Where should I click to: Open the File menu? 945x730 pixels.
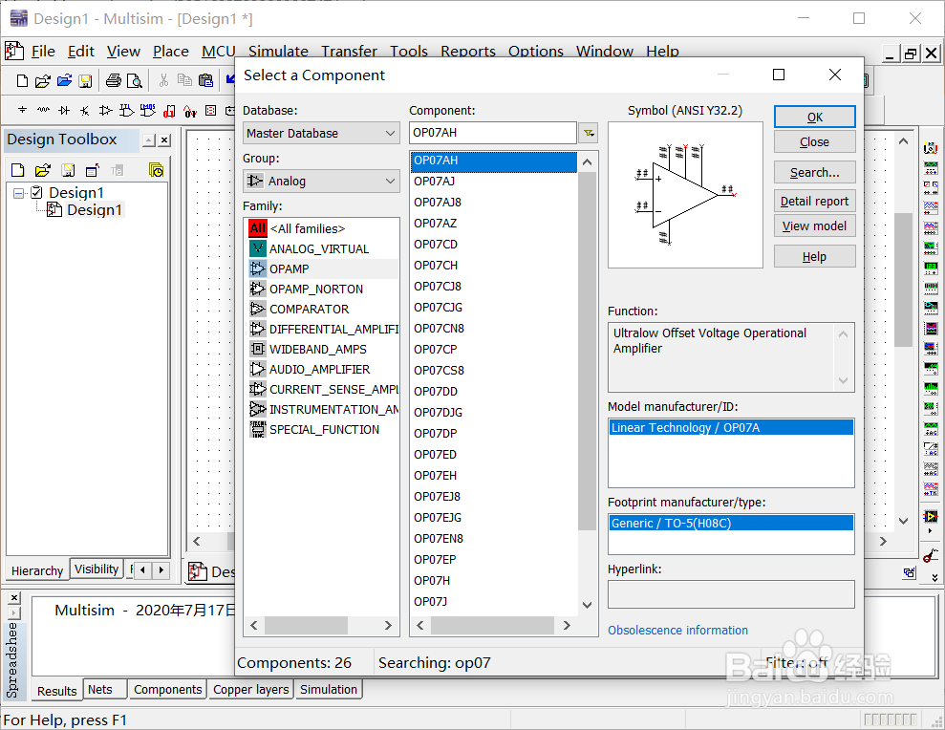[43, 52]
